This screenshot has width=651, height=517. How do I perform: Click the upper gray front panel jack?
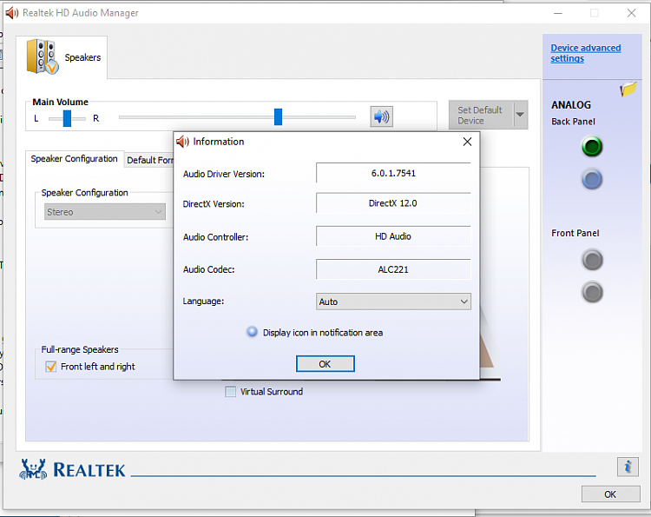(592, 260)
